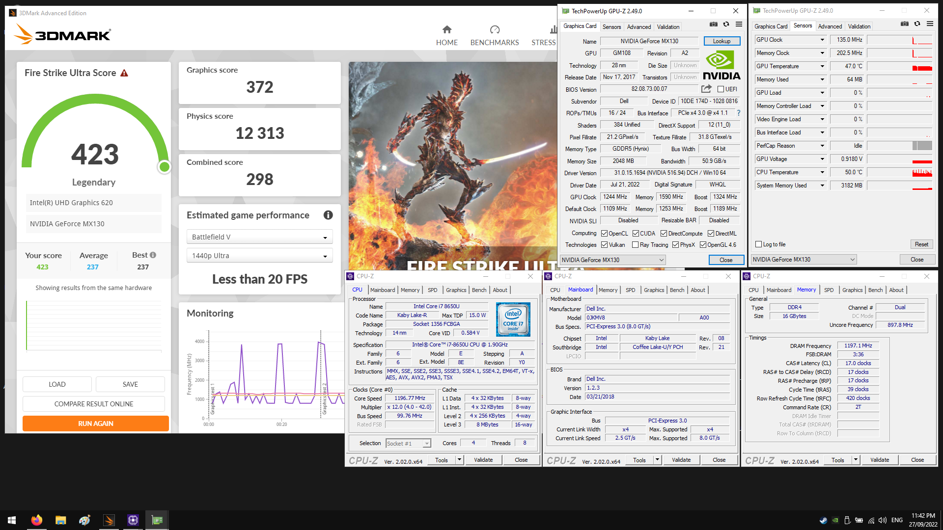The width and height of the screenshot is (943, 530).
Task: Open hamburger menu in GPU-Z Sensors window
Action: pos(930,24)
